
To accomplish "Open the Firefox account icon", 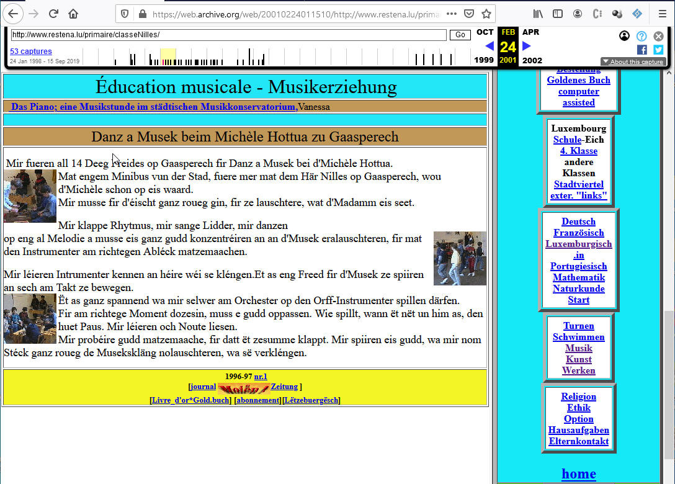I will point(578,14).
